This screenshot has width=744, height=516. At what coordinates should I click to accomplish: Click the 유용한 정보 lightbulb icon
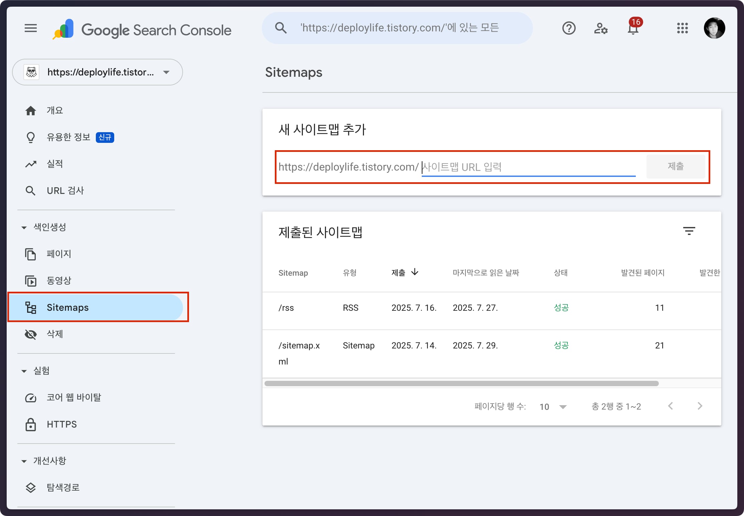30,137
